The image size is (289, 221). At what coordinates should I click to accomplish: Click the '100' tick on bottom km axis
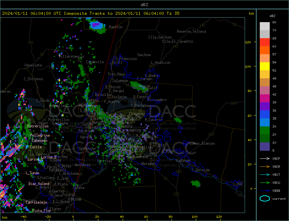[x=195, y=217]
